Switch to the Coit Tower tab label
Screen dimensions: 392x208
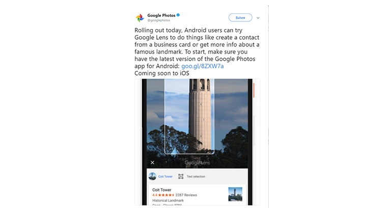[x=165, y=176]
